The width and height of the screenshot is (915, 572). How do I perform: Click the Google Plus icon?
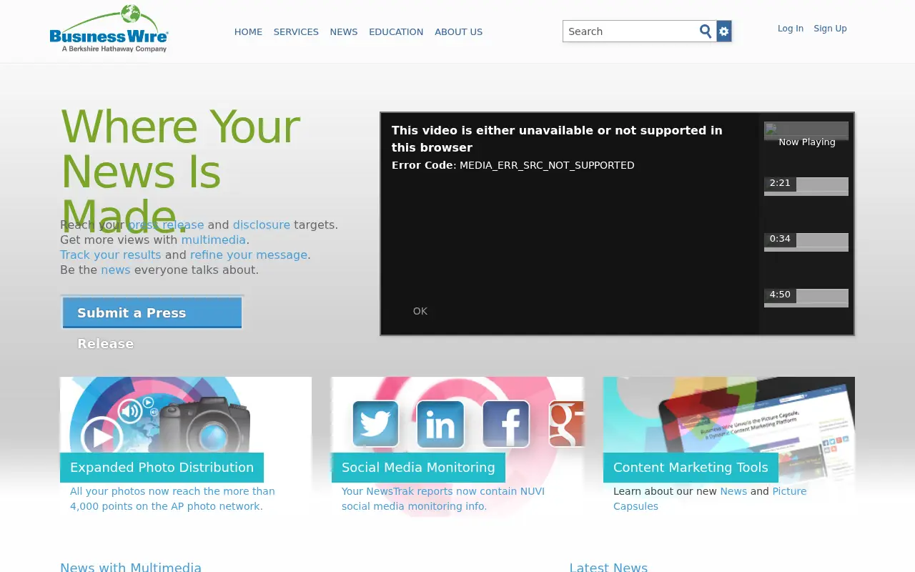point(566,424)
